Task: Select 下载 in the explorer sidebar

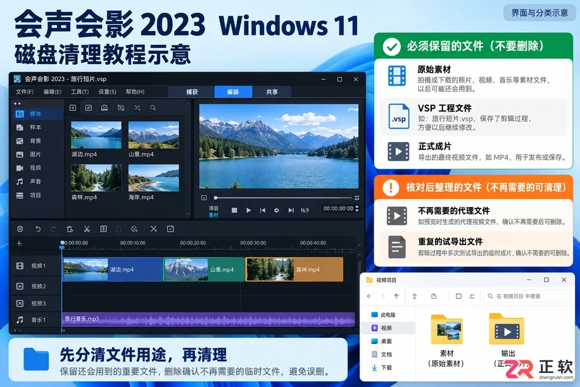Action: click(x=382, y=367)
